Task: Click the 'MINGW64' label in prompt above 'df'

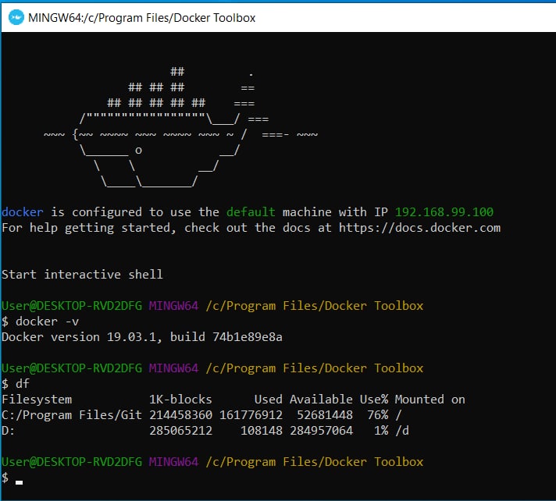Action: tap(173, 368)
